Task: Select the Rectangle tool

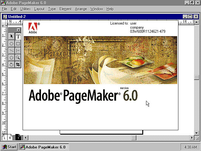Action: click(x=18, y=44)
